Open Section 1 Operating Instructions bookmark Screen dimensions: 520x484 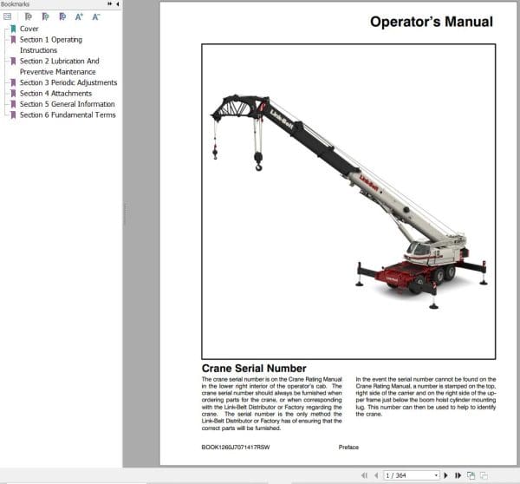[x=51, y=45]
